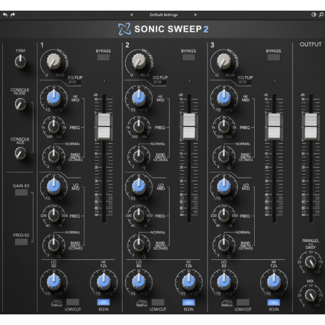325x325 pixels.
Task: Click channel 3 LO MID blue gain knob
Action: [224, 186]
